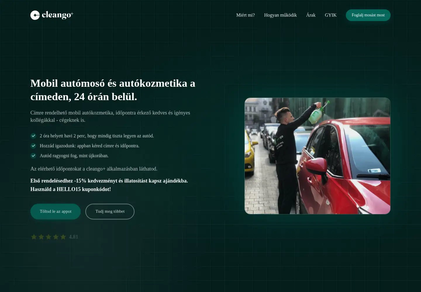Click the sentence 'Az elérhető időpontokat a cleango+'
This screenshot has width=421, height=292.
pos(94,169)
